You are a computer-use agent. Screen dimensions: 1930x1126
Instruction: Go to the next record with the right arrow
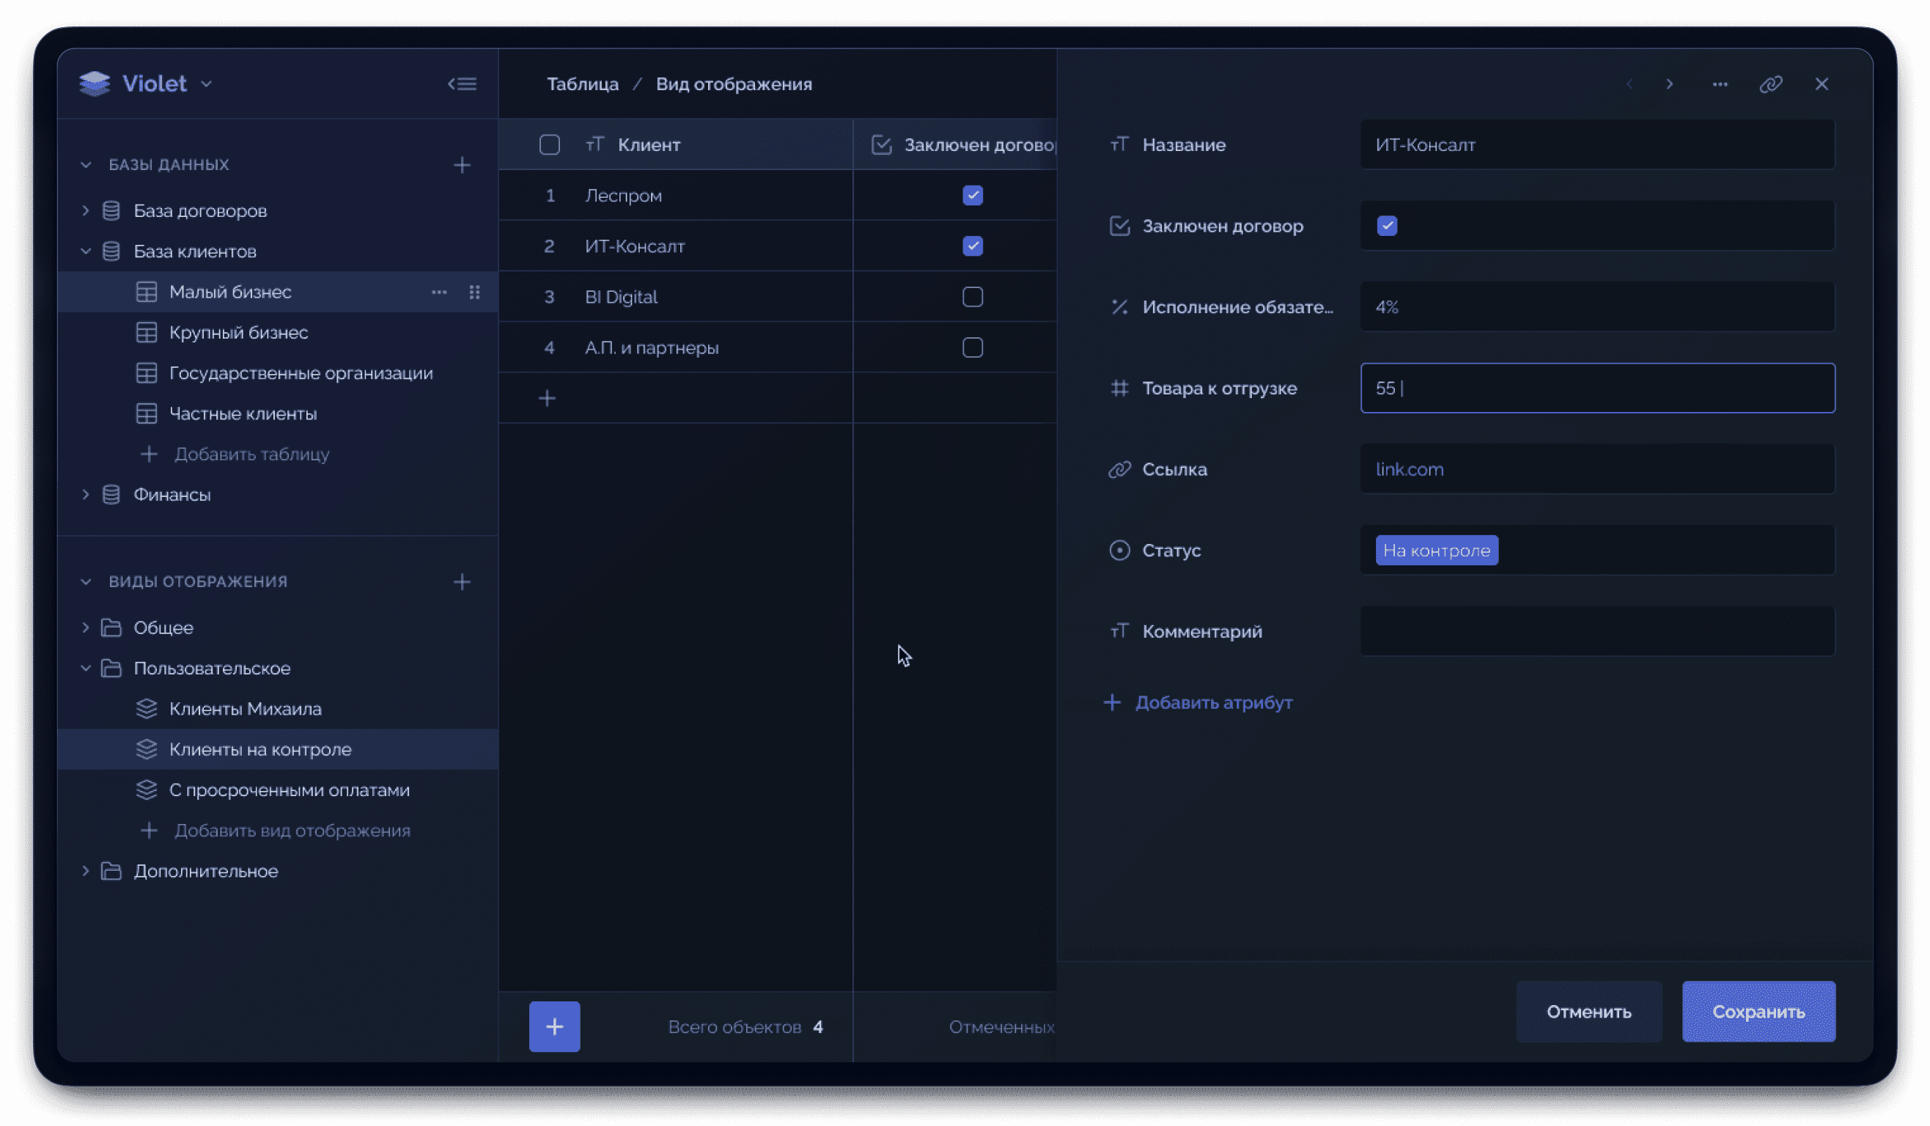[1669, 84]
